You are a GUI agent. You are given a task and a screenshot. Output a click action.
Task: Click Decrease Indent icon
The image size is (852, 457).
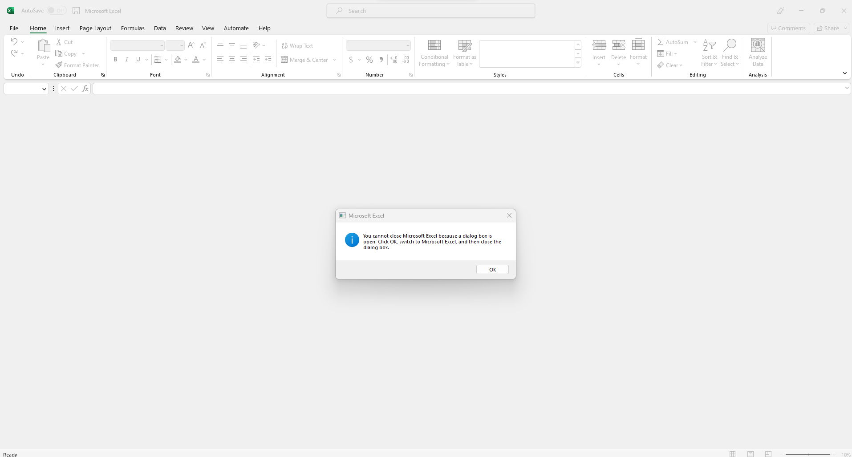(x=256, y=59)
